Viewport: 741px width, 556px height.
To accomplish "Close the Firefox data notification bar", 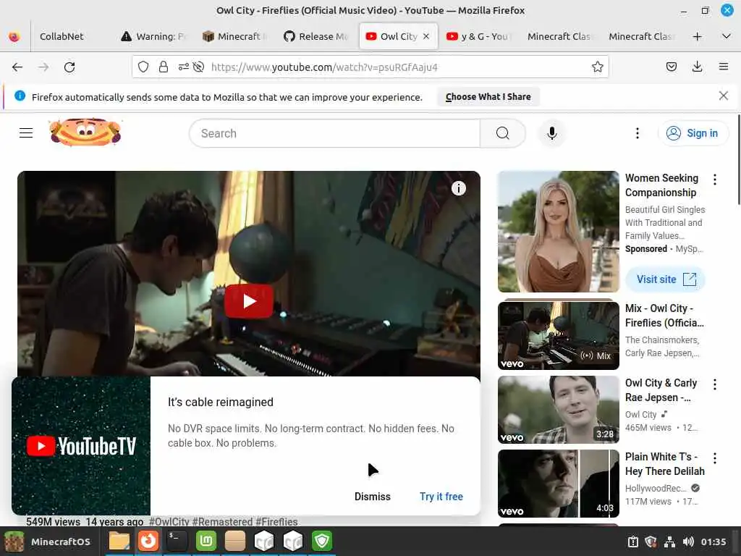I will click(x=723, y=96).
